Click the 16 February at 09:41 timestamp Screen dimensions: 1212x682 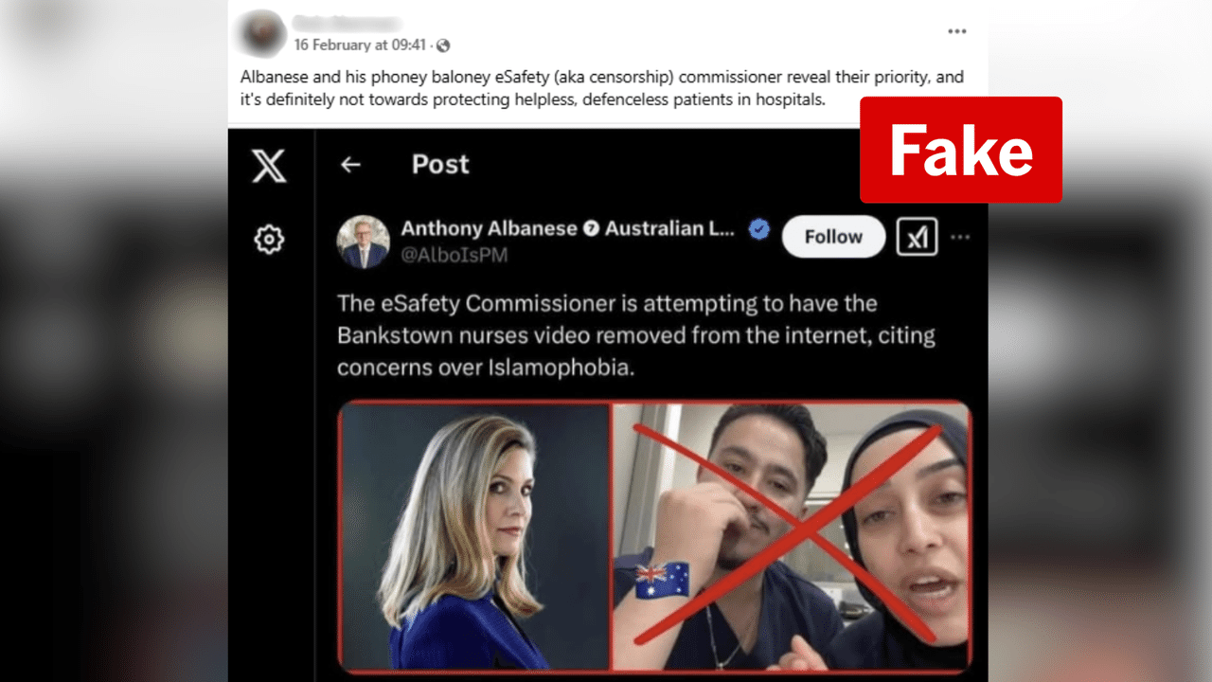pos(360,45)
